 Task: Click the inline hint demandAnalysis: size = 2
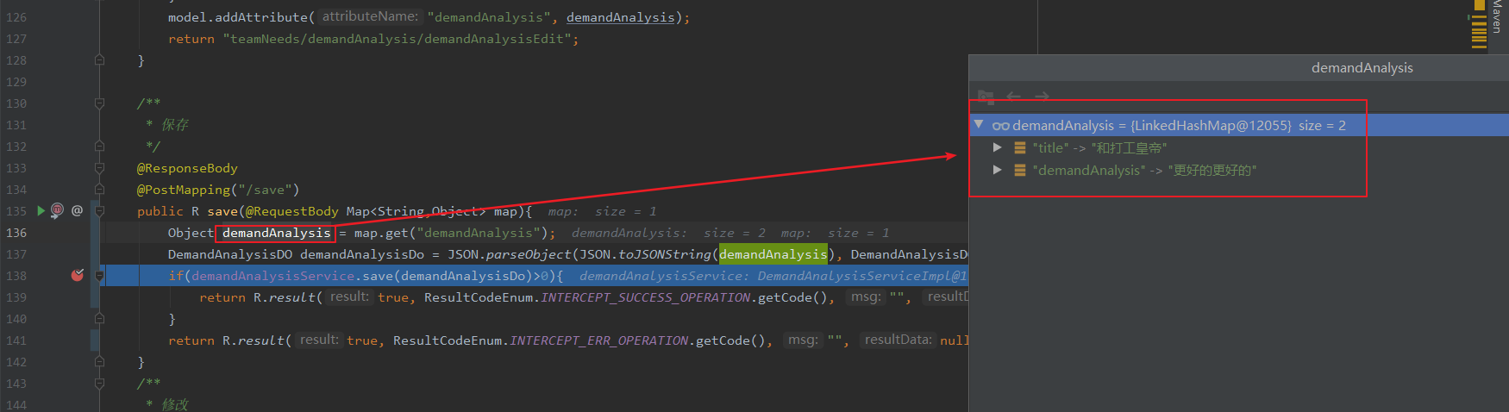point(668,233)
